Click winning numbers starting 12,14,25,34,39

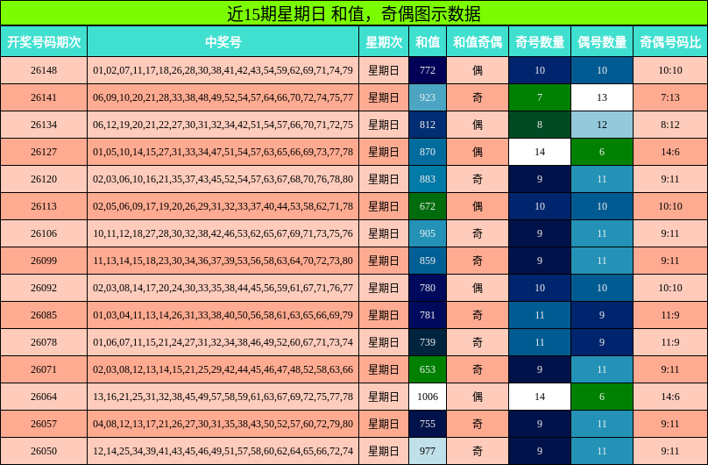point(223,451)
